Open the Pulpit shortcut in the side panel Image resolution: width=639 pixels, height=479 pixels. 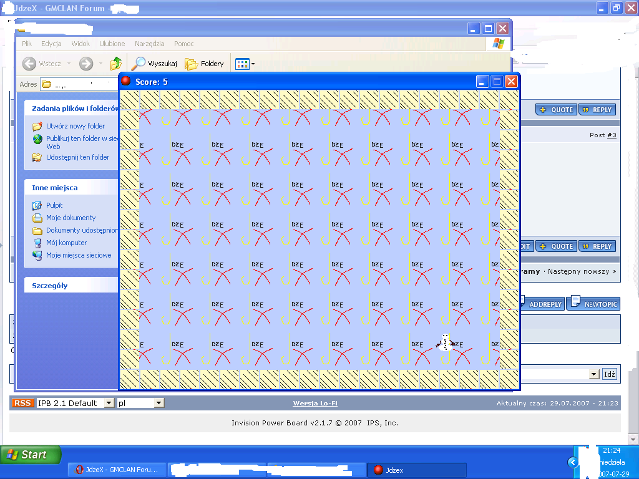pos(54,205)
